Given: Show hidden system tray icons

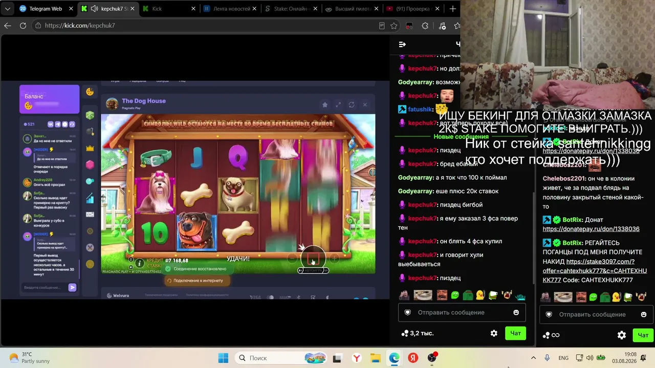Looking at the screenshot, I should click(x=533, y=358).
